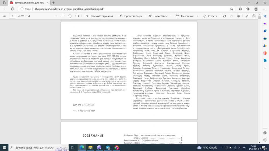The image size is (269, 151).
Task: Open a new browser tab
Action: tap(53, 3)
